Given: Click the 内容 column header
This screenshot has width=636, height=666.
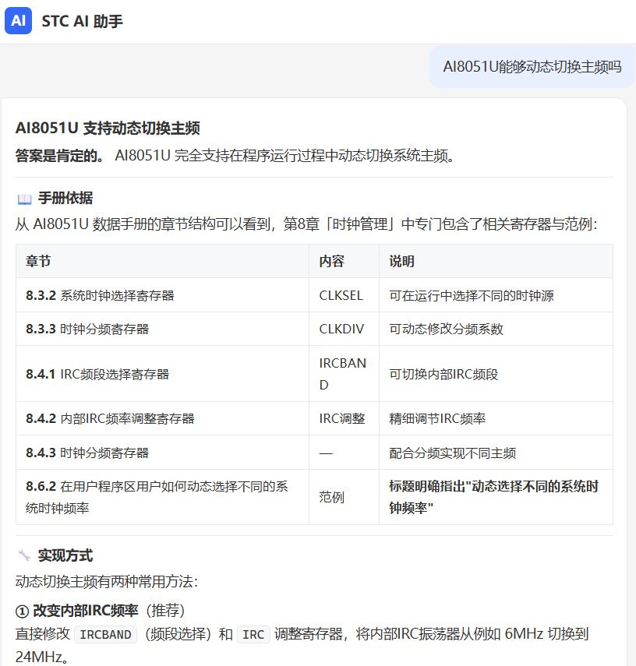Looking at the screenshot, I should [x=331, y=261].
